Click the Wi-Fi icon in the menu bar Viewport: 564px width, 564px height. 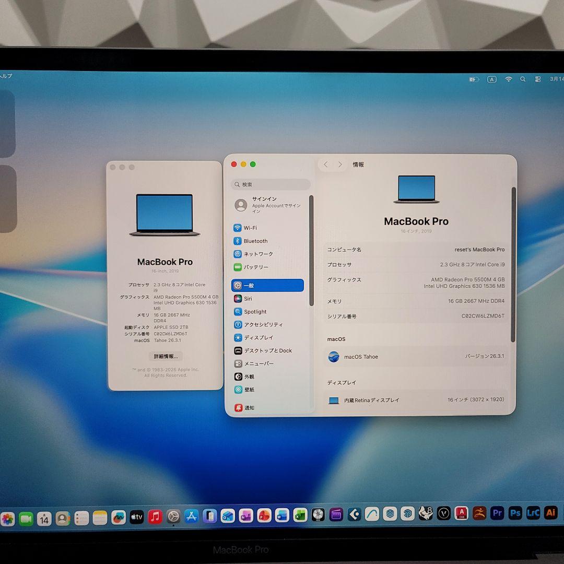click(x=508, y=79)
